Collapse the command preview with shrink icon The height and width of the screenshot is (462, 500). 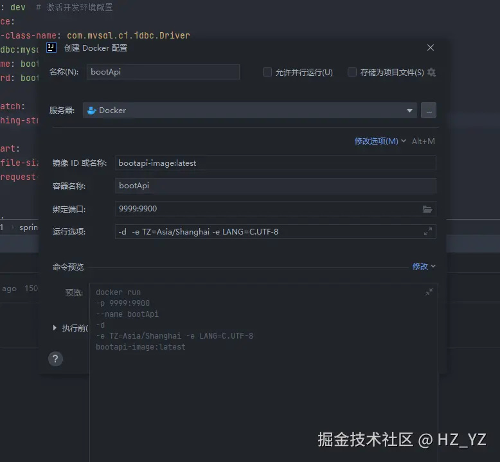tap(429, 292)
